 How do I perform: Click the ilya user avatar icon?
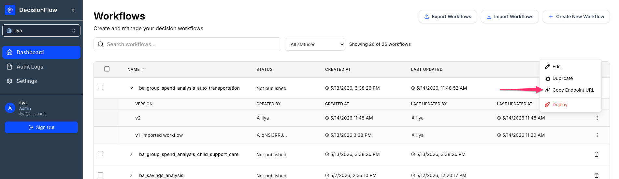coord(10,108)
